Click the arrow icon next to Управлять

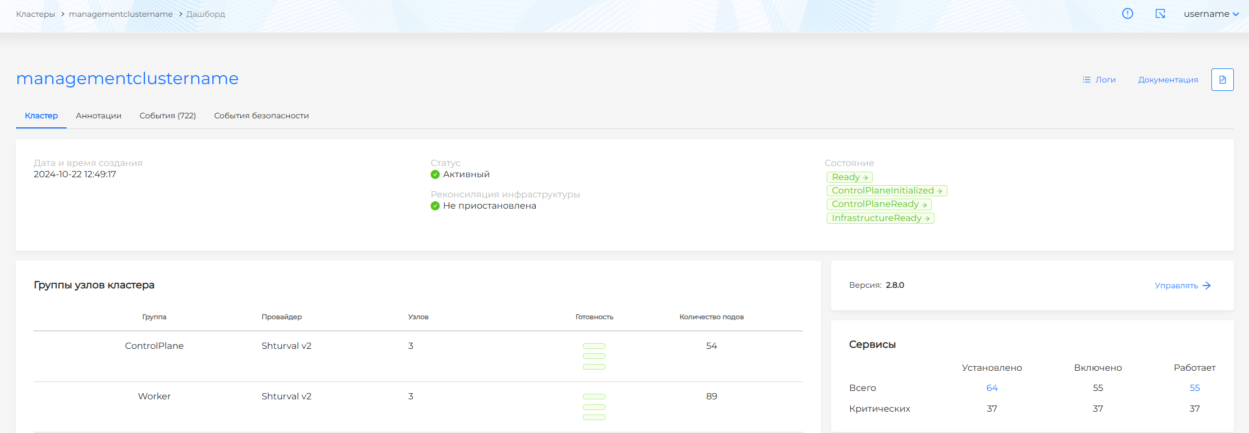[1206, 285]
